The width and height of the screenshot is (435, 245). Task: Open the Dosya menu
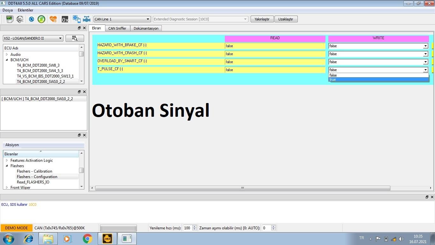pos(8,10)
